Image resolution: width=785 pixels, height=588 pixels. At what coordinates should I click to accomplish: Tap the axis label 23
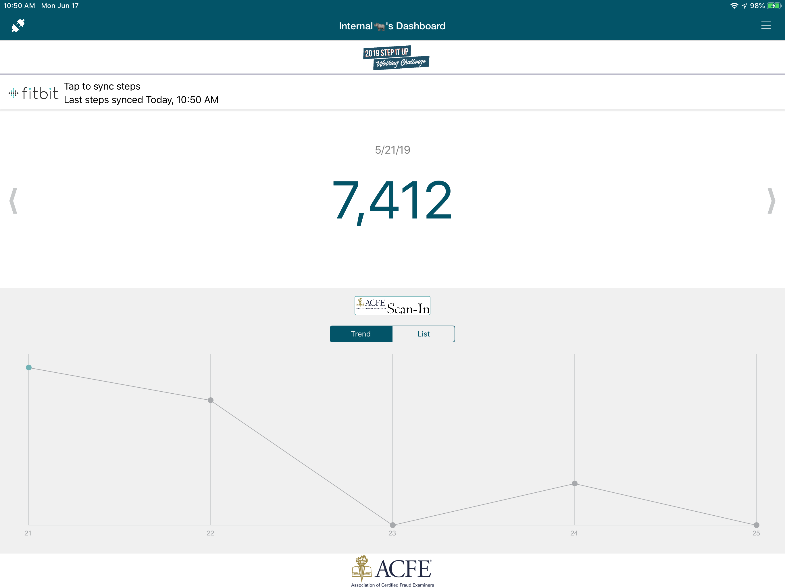click(x=392, y=533)
